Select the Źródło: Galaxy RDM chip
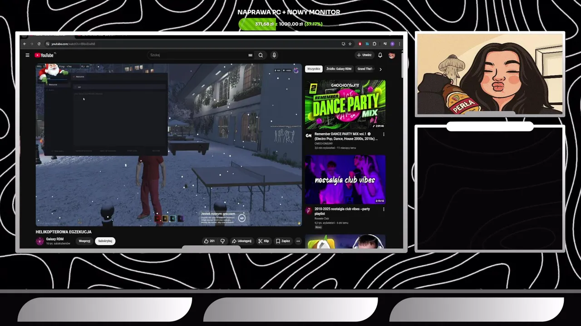Image resolution: width=581 pixels, height=326 pixels. tap(339, 69)
